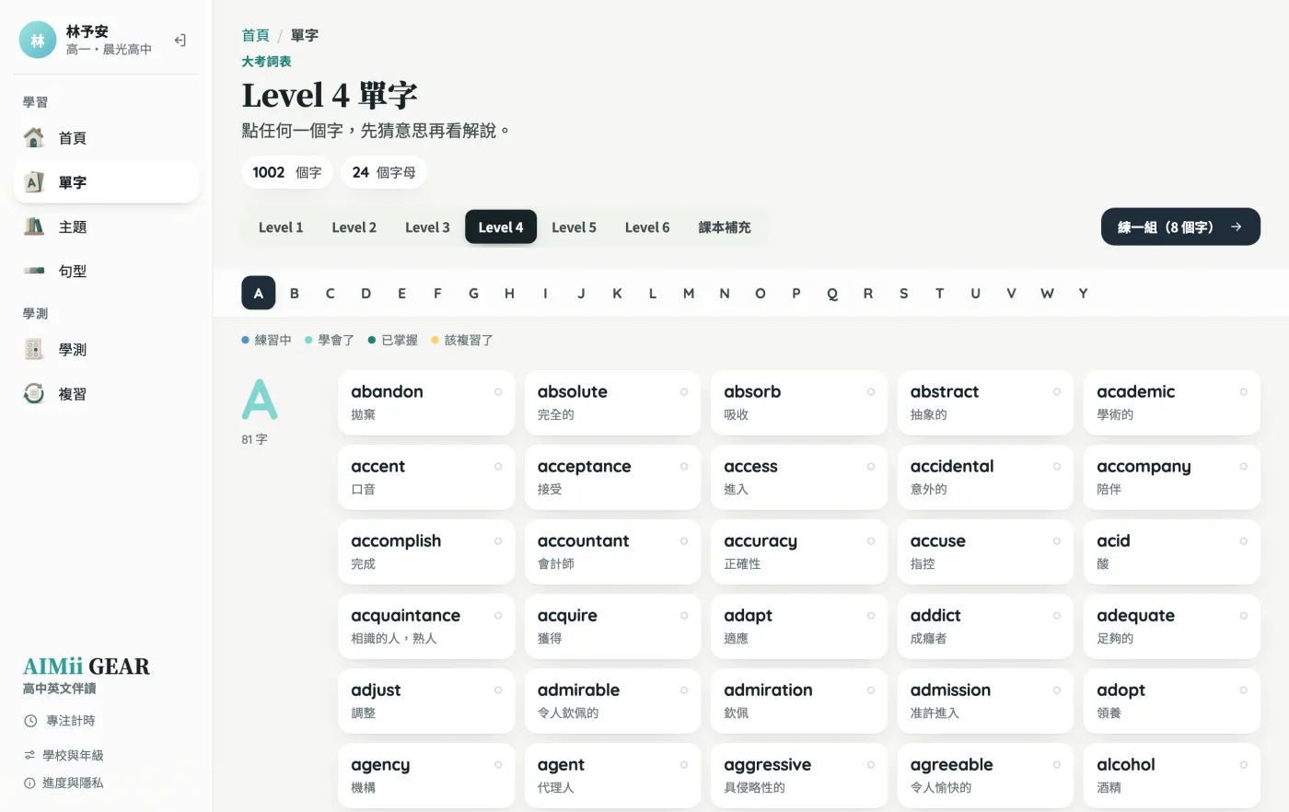The image size is (1289, 812).
Task: Click the AIMii GEAR logo
Action: (87, 667)
